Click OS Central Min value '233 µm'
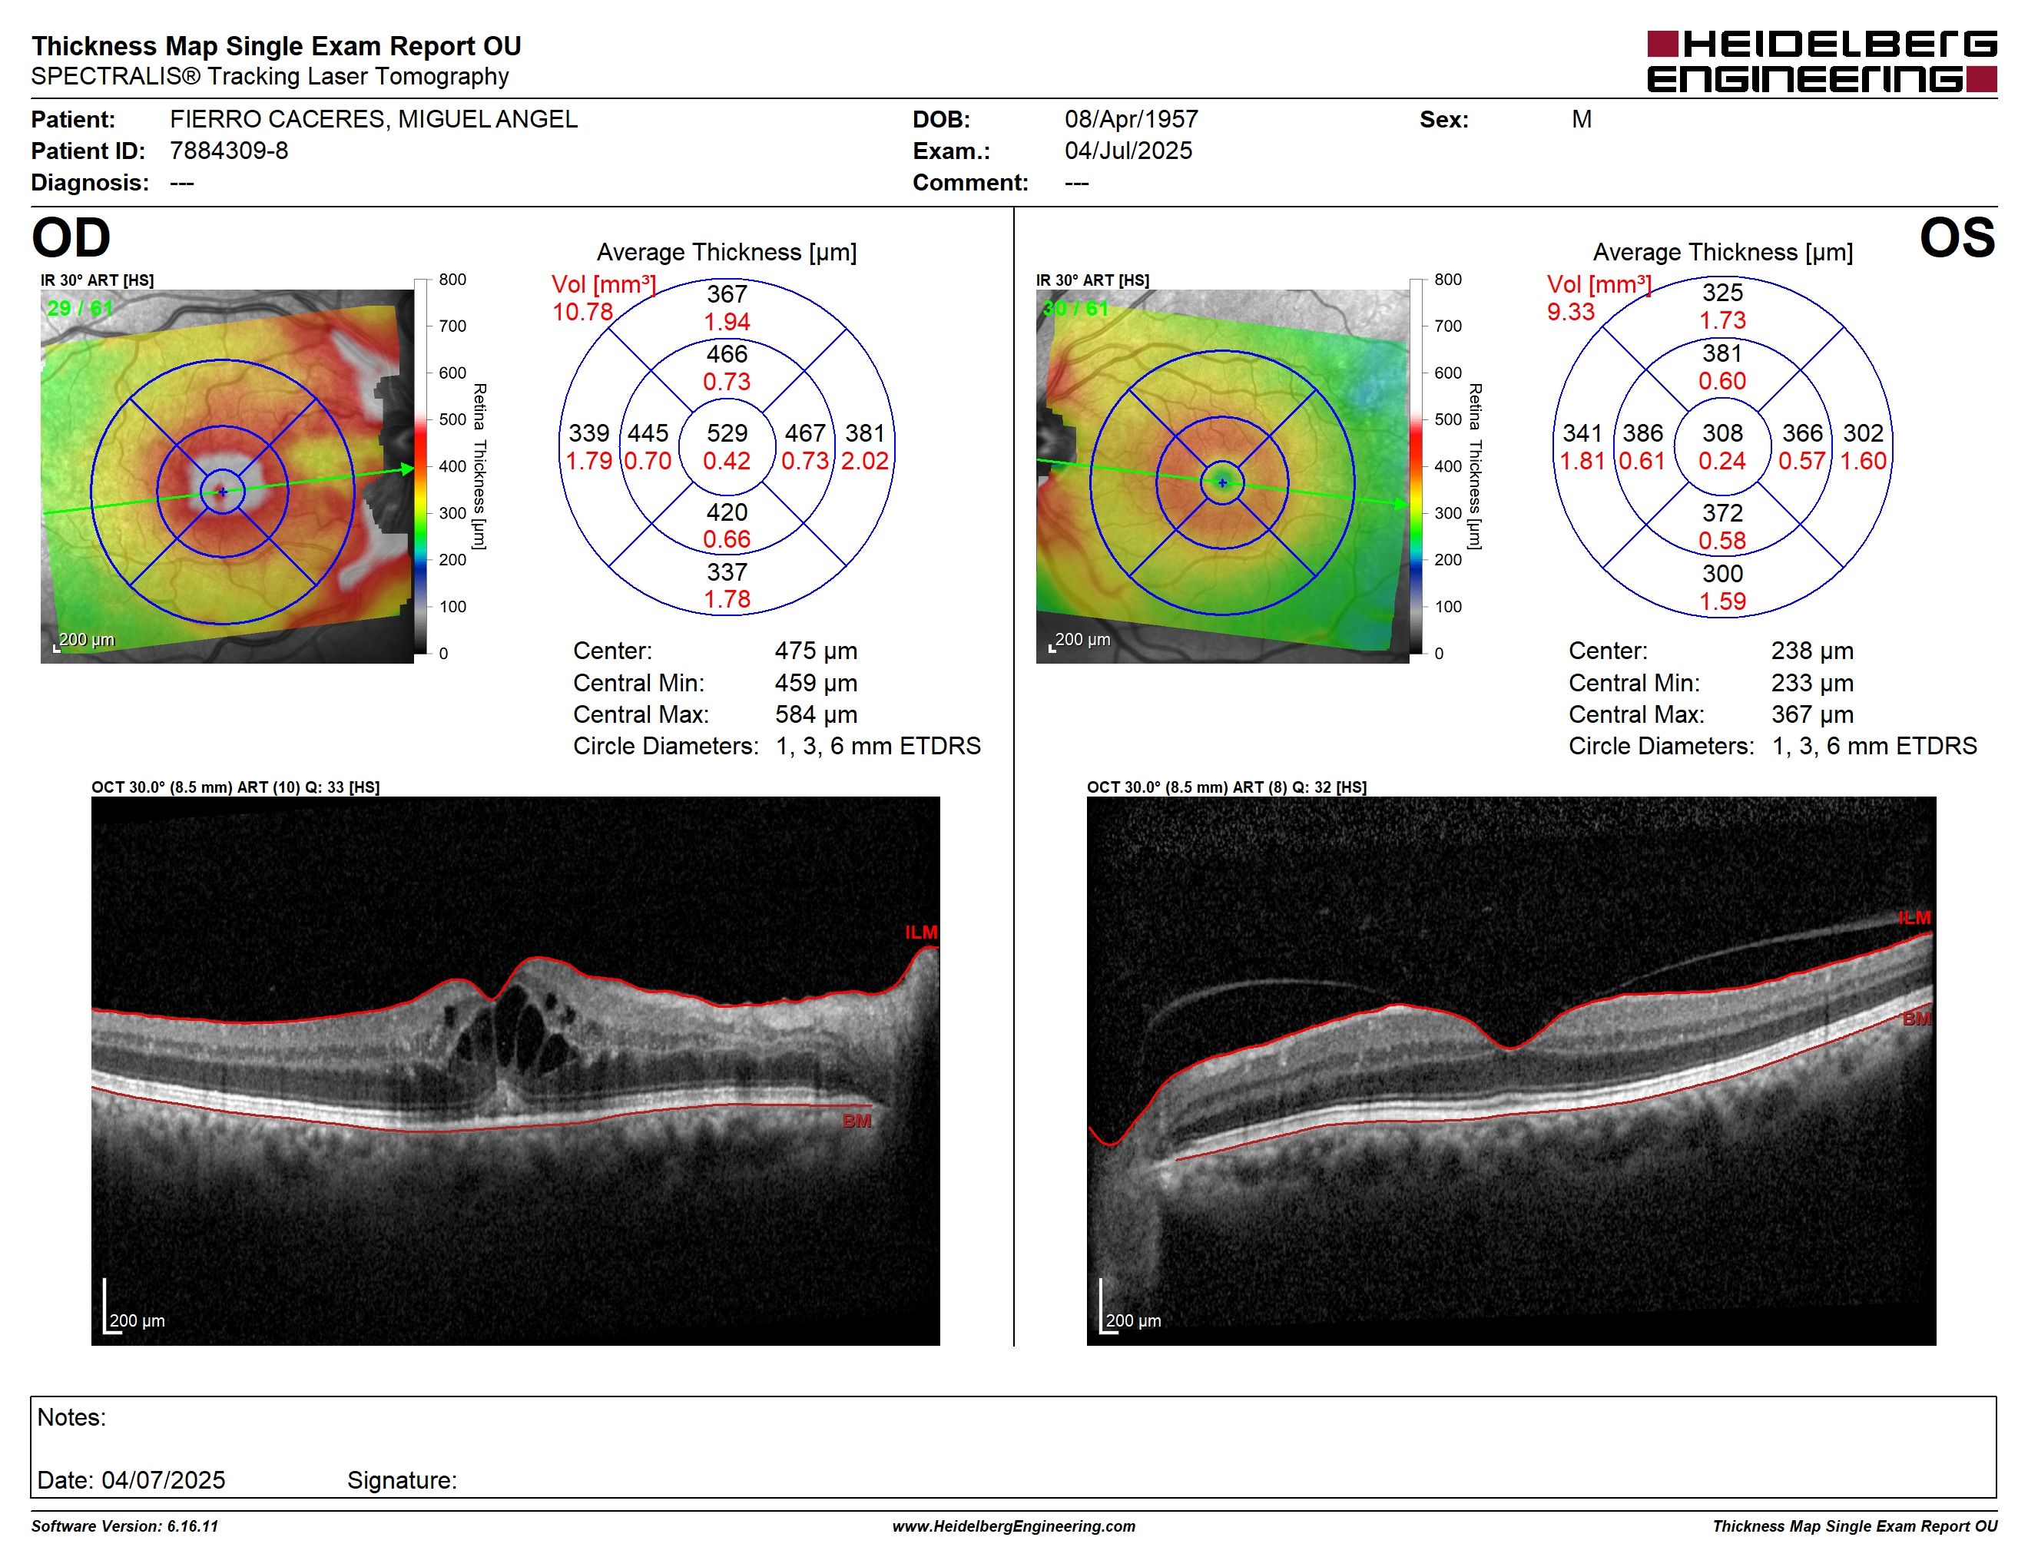The image size is (2028, 1567). (1811, 683)
